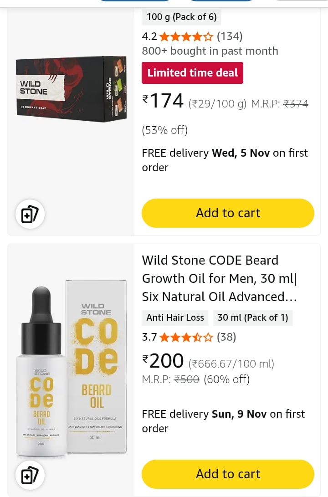Viewport: 328px width, 497px height.
Task: Add the Wild Stone deodorant soap to cart
Action: 228,213
